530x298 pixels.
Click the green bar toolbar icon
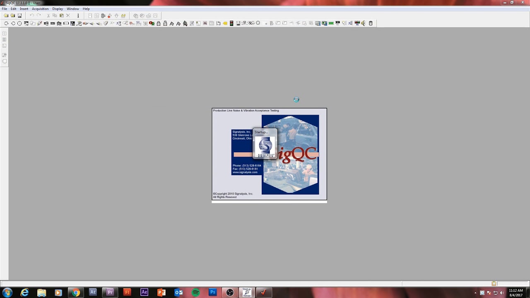coord(331,23)
